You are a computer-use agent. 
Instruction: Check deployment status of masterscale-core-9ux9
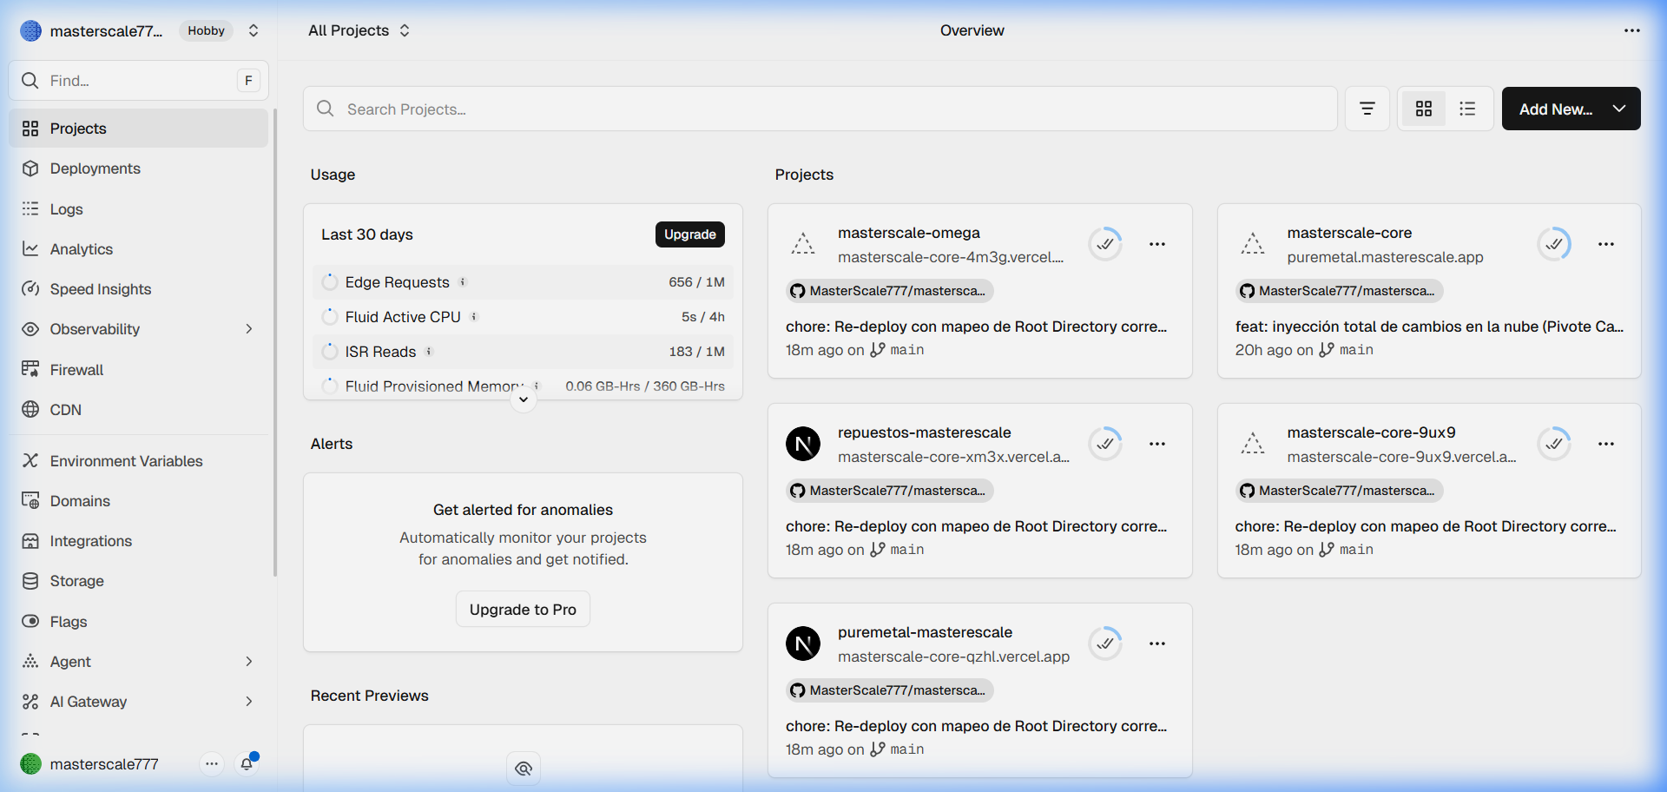tap(1554, 444)
